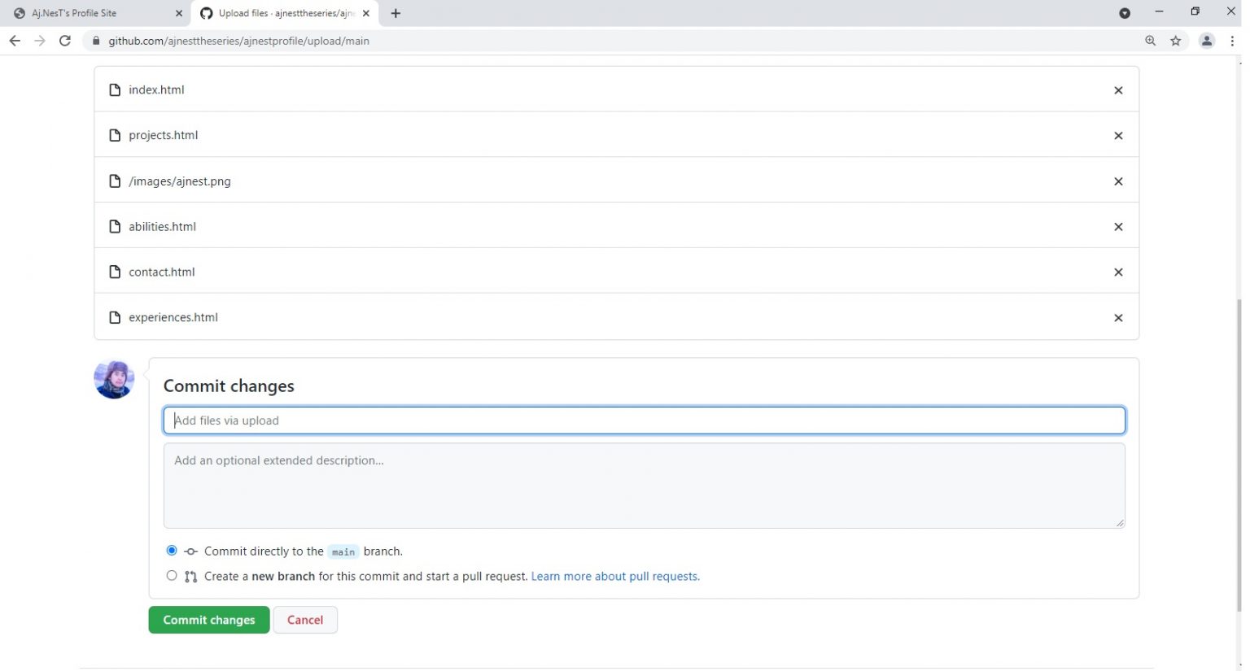The image size is (1250, 671).
Task: Remove contact.html from upload list
Action: pos(1118,272)
